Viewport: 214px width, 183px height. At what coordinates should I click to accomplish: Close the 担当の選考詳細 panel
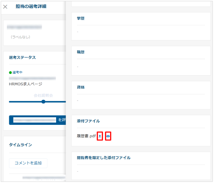(5, 7)
